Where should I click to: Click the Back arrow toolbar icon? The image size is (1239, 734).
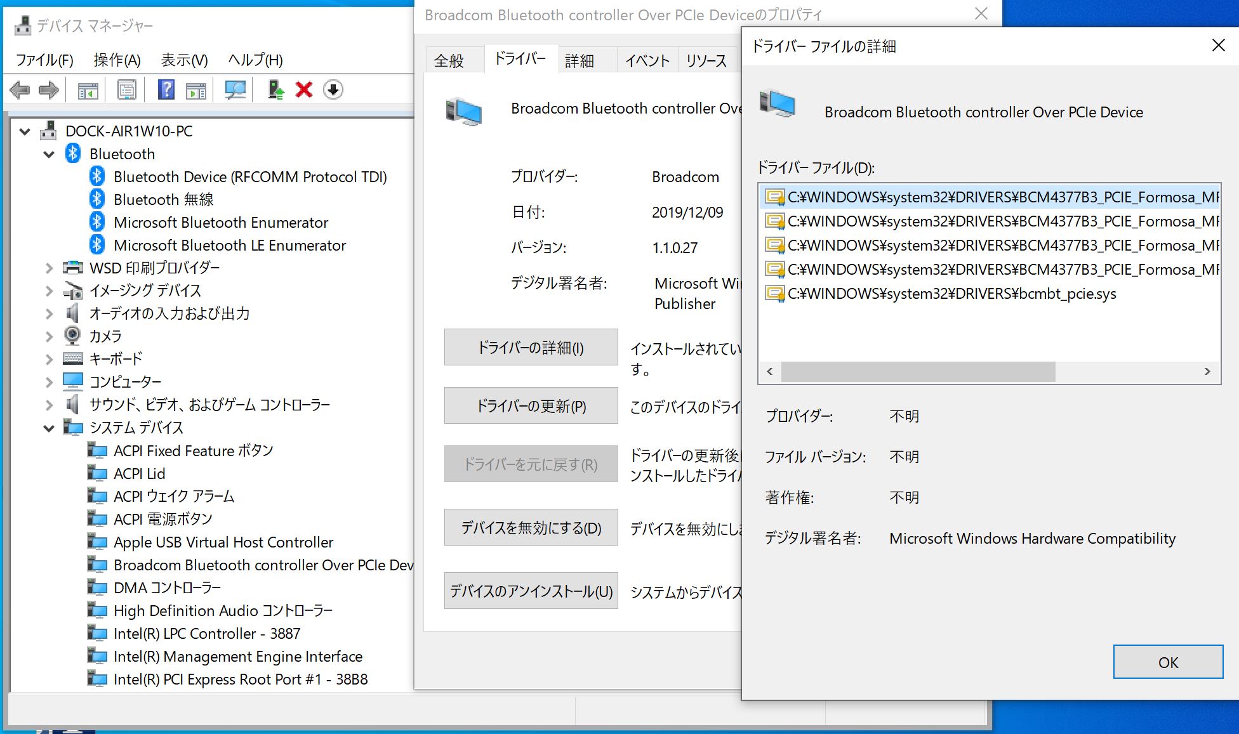(20, 89)
